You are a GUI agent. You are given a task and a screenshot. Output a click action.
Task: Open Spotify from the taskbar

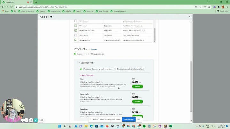point(144,126)
